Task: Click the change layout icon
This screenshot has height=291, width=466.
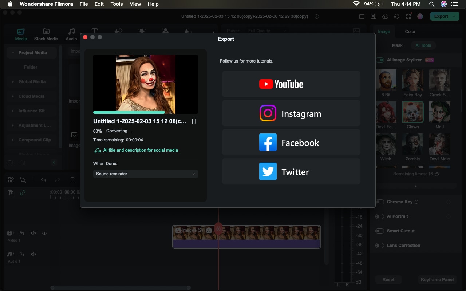Action: click(x=362, y=16)
